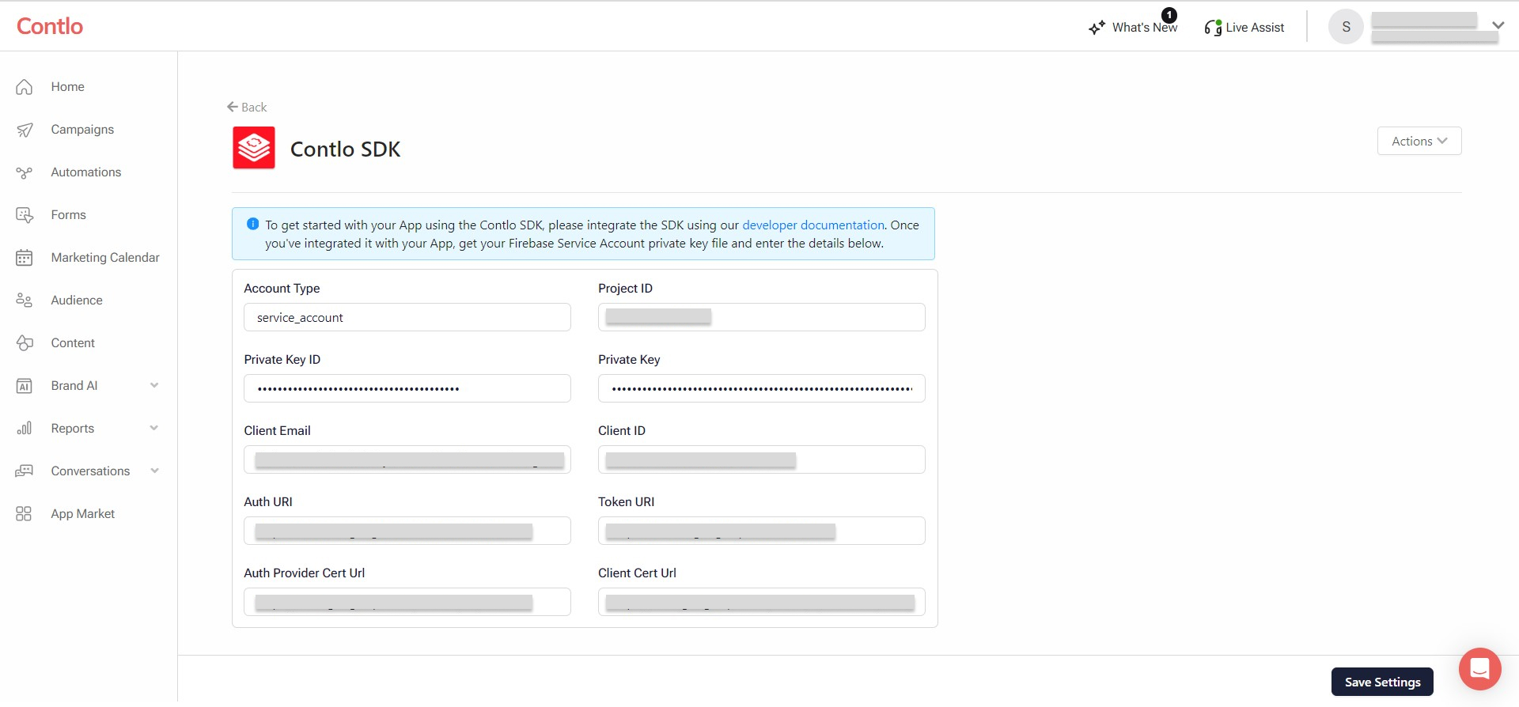Screen dimensions: 1519x707
Task: Expand the Reports submenu chevron
Action: coord(154,429)
